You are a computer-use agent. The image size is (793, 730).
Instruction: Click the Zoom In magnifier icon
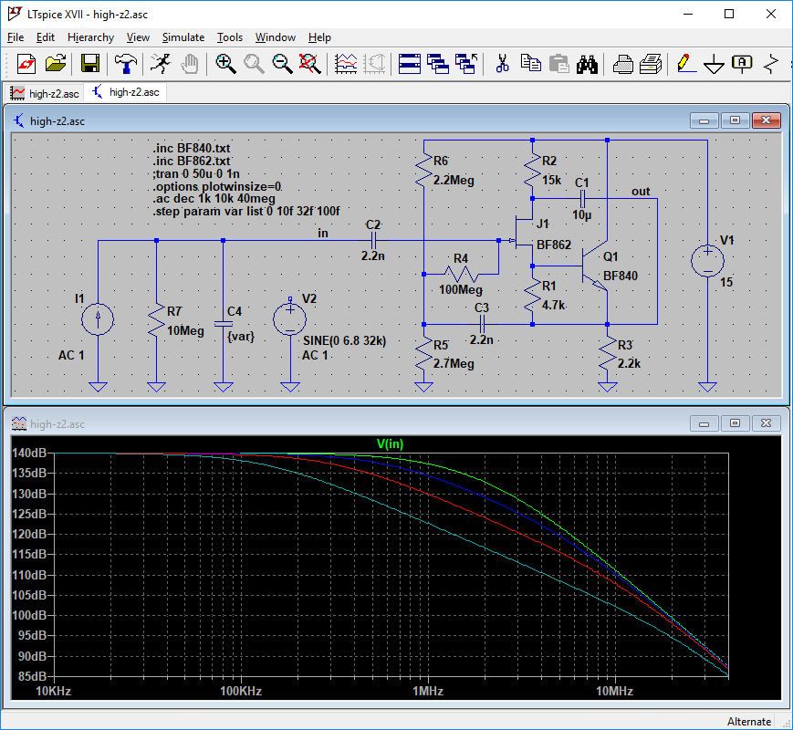tap(225, 64)
